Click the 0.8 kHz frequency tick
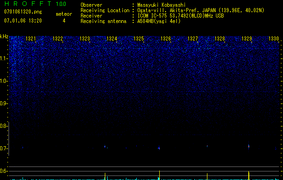The image size is (283, 180). coord(4,126)
